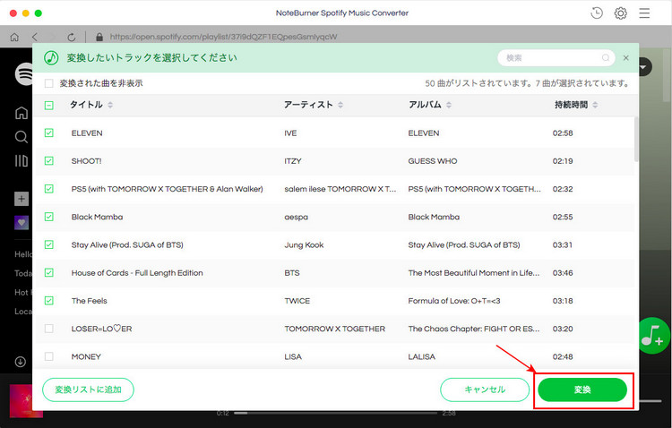
Task: Sort by 持続時間 column arrows
Action: click(x=595, y=105)
